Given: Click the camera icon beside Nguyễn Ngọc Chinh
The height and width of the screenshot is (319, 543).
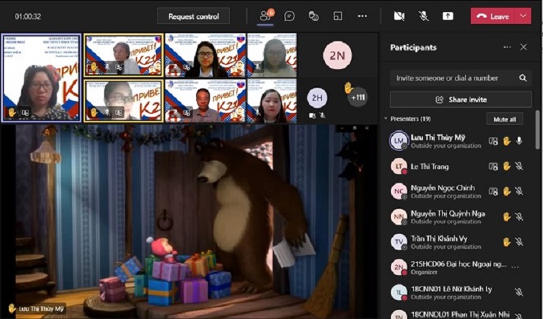Looking at the screenshot, I should [x=493, y=191].
